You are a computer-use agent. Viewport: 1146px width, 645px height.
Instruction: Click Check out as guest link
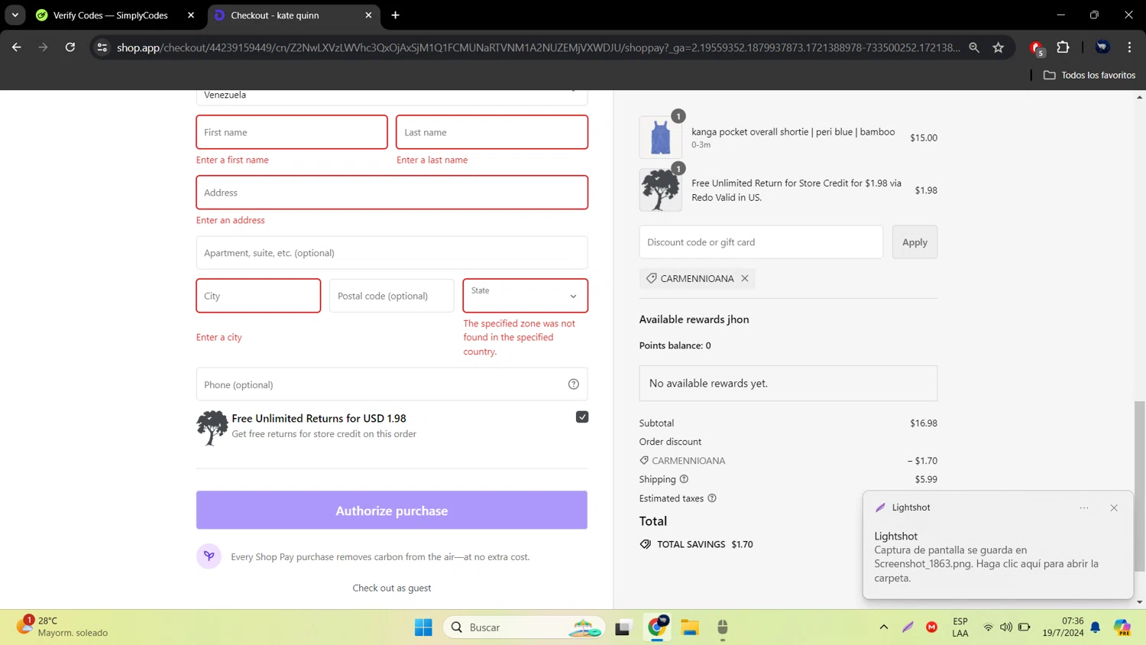pyautogui.click(x=392, y=588)
